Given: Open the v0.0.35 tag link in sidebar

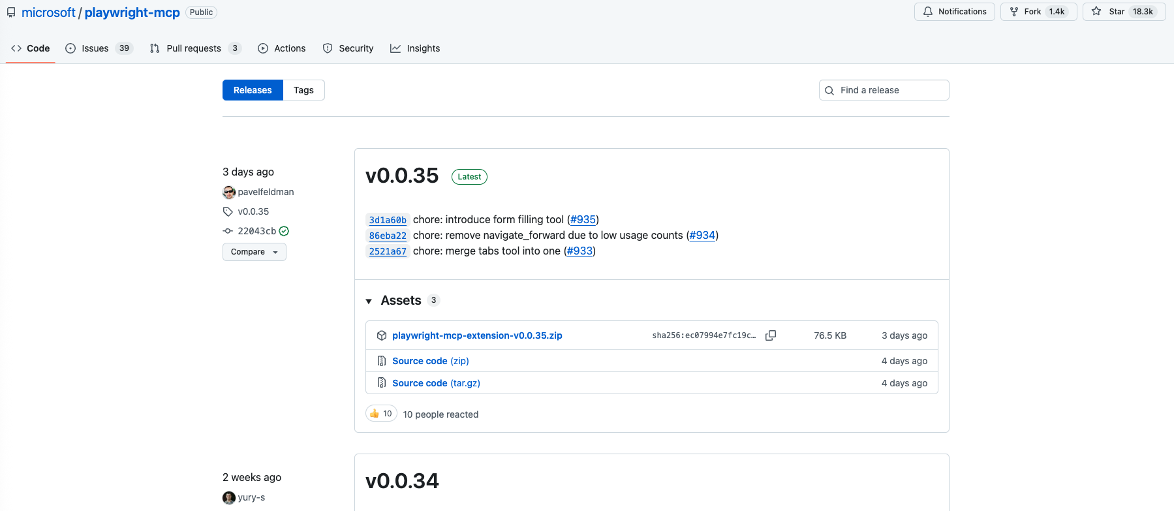Looking at the screenshot, I should [253, 211].
